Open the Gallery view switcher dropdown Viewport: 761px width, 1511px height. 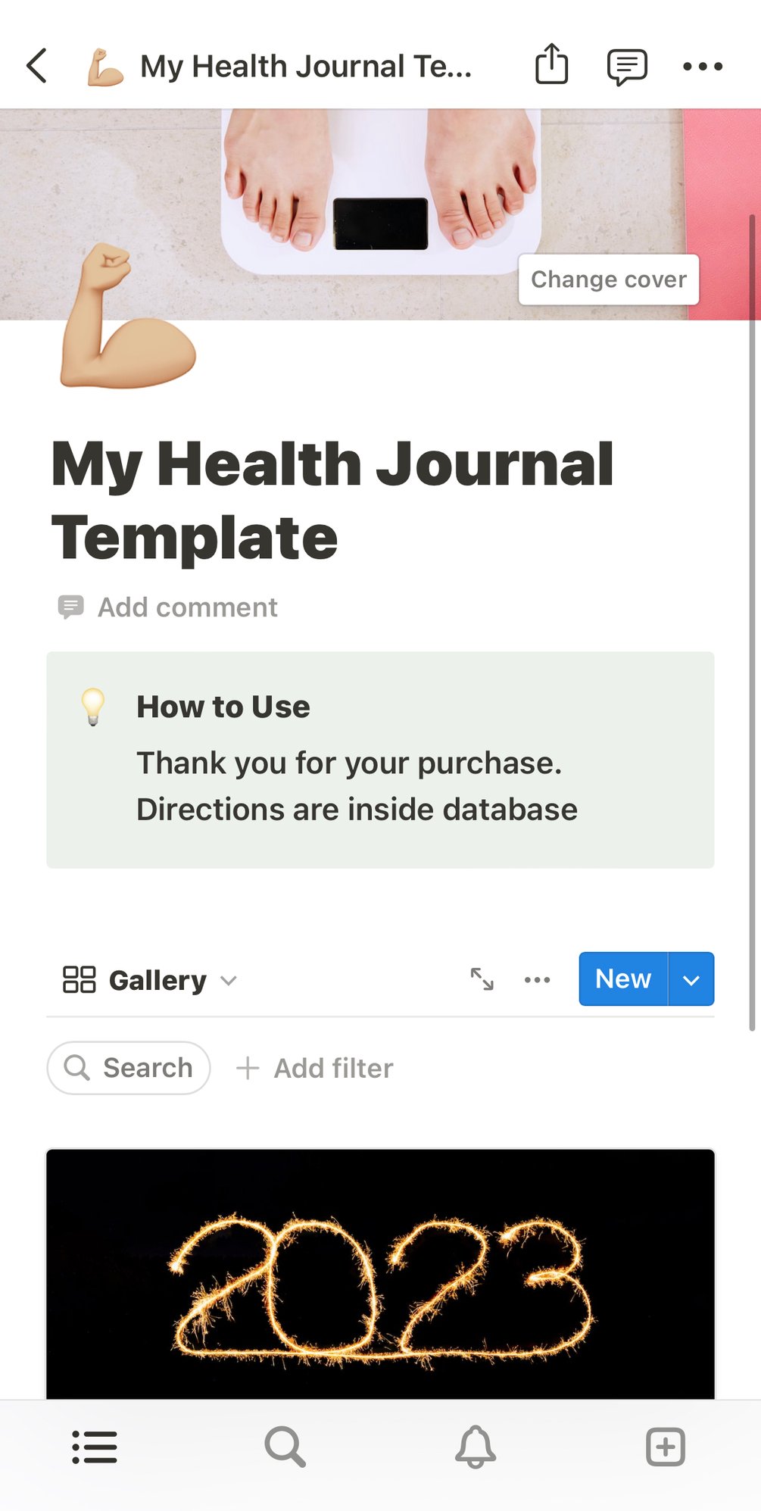[150, 980]
